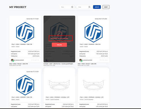
Task: Click the prohibited circle icon on the Alfa Romeo card
Action: click(59, 33)
